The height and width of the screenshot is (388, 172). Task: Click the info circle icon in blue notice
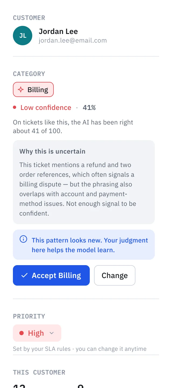(23, 239)
